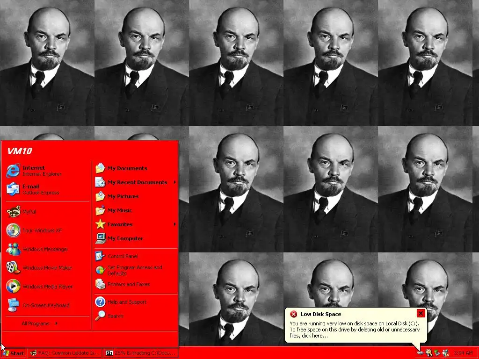Screen dimensions: 479x359
Task: Open Control Panel
Action: (x=136, y=256)
